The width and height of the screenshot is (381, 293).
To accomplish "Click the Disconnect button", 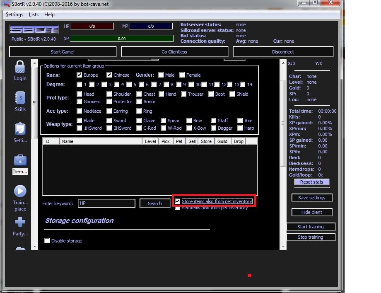I will click(x=283, y=52).
